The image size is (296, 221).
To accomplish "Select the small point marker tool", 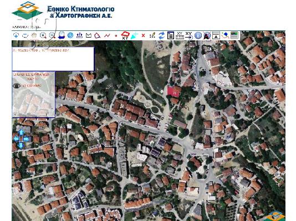I will click(116, 35).
